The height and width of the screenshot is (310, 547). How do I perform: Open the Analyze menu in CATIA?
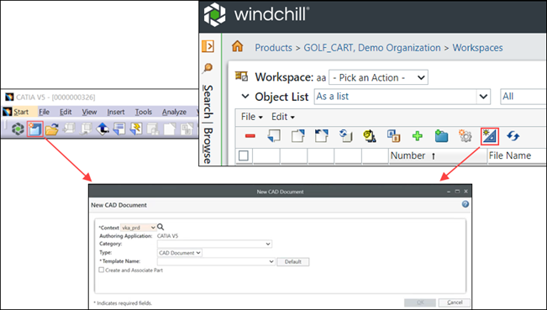click(174, 112)
